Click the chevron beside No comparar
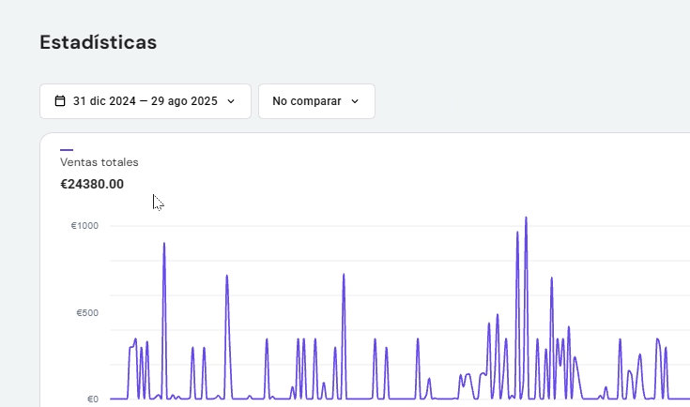Screen dimensions: 690x407 [x=355, y=101]
